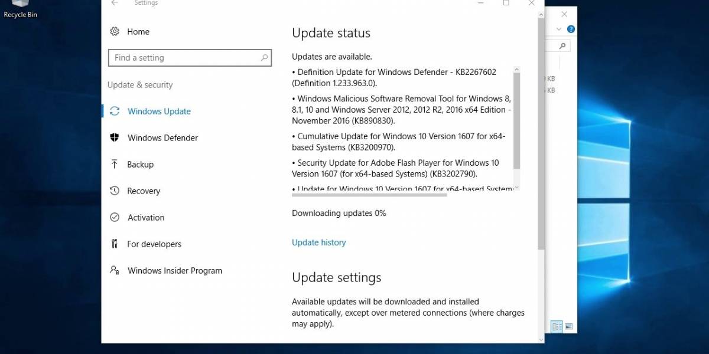The width and height of the screenshot is (709, 354).
Task: Click the updates list scroll-up arrow
Action: click(517, 69)
